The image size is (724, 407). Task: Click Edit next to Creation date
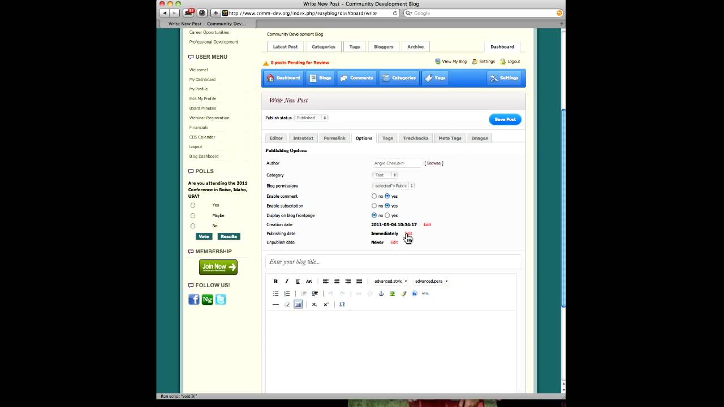(x=427, y=224)
